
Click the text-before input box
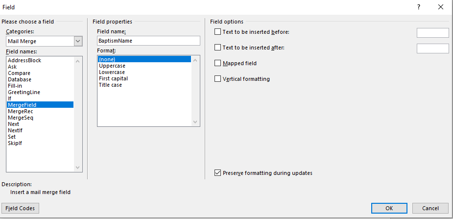pos(432,33)
